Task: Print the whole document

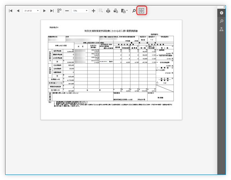Action: point(108,11)
